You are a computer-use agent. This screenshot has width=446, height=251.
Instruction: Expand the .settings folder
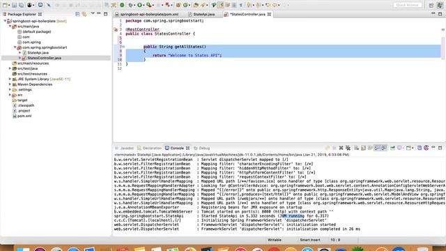(x=10, y=90)
